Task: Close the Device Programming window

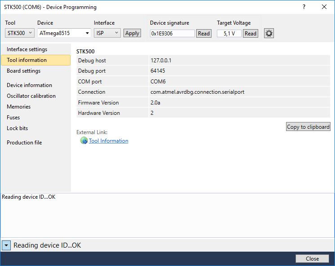Action: (324, 7)
